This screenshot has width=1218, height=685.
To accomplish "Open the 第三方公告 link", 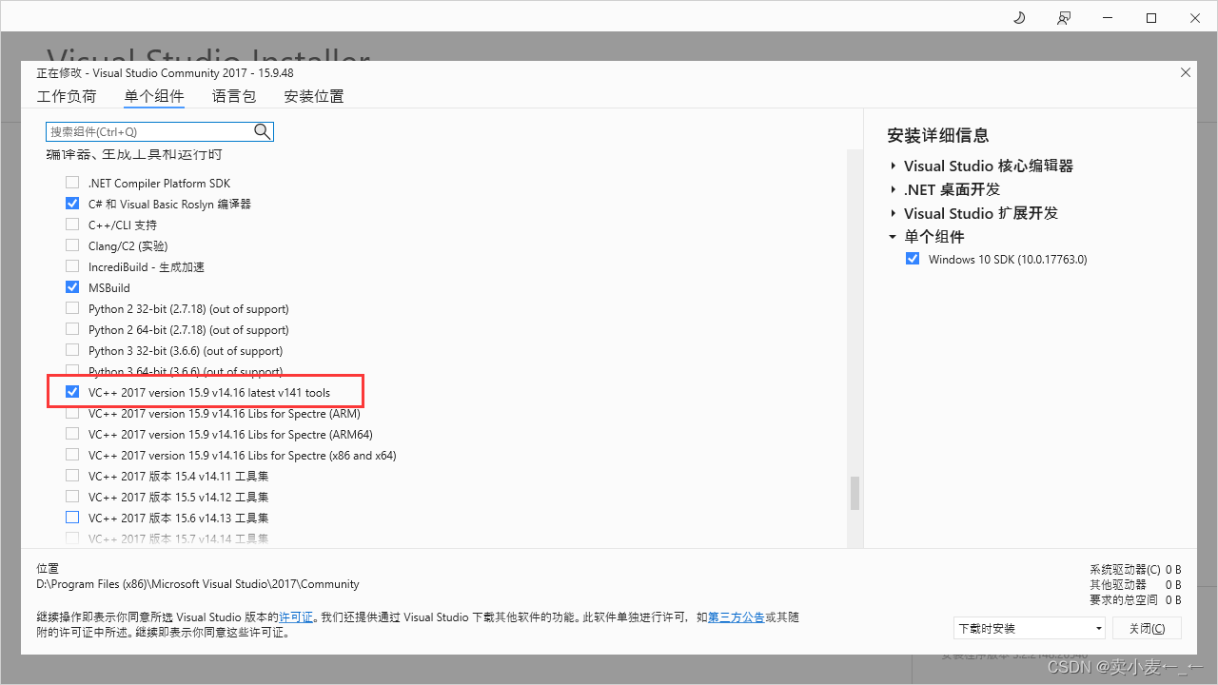I will [x=737, y=617].
